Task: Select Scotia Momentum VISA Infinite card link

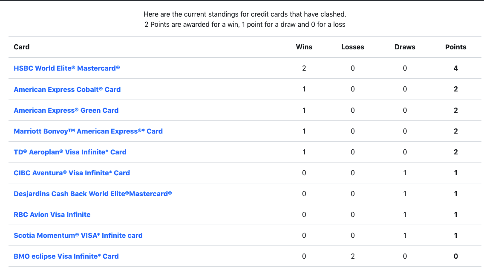Action: [x=78, y=236]
